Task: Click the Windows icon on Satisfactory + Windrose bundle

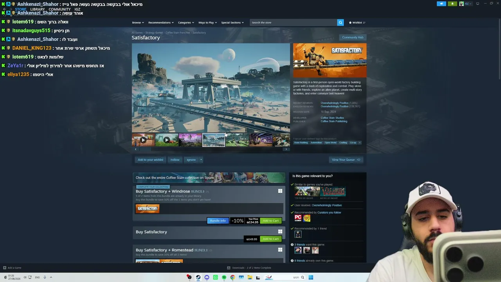Action: [x=280, y=191]
